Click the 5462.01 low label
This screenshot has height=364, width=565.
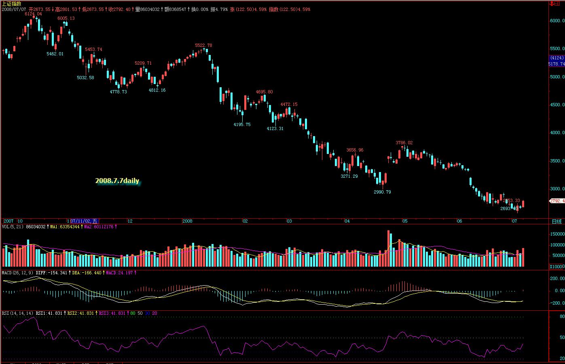pos(55,54)
